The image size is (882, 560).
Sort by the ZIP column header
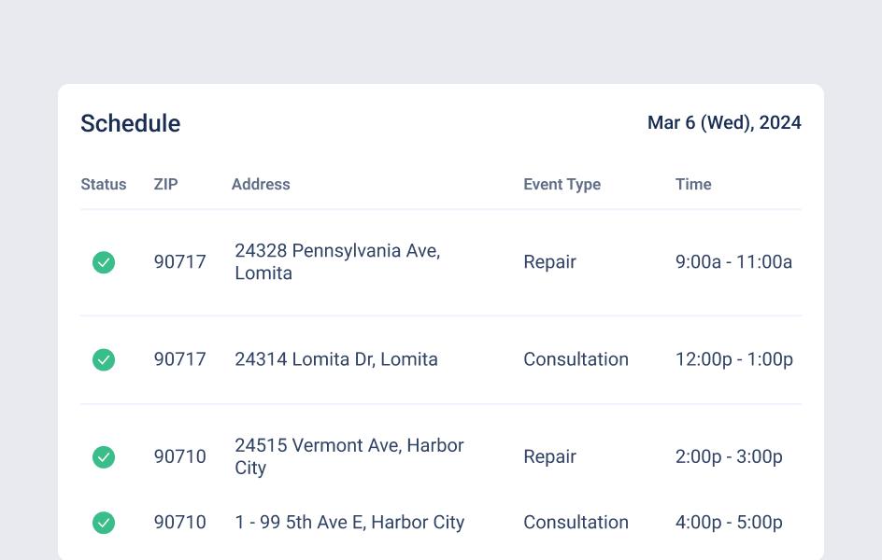(x=165, y=184)
